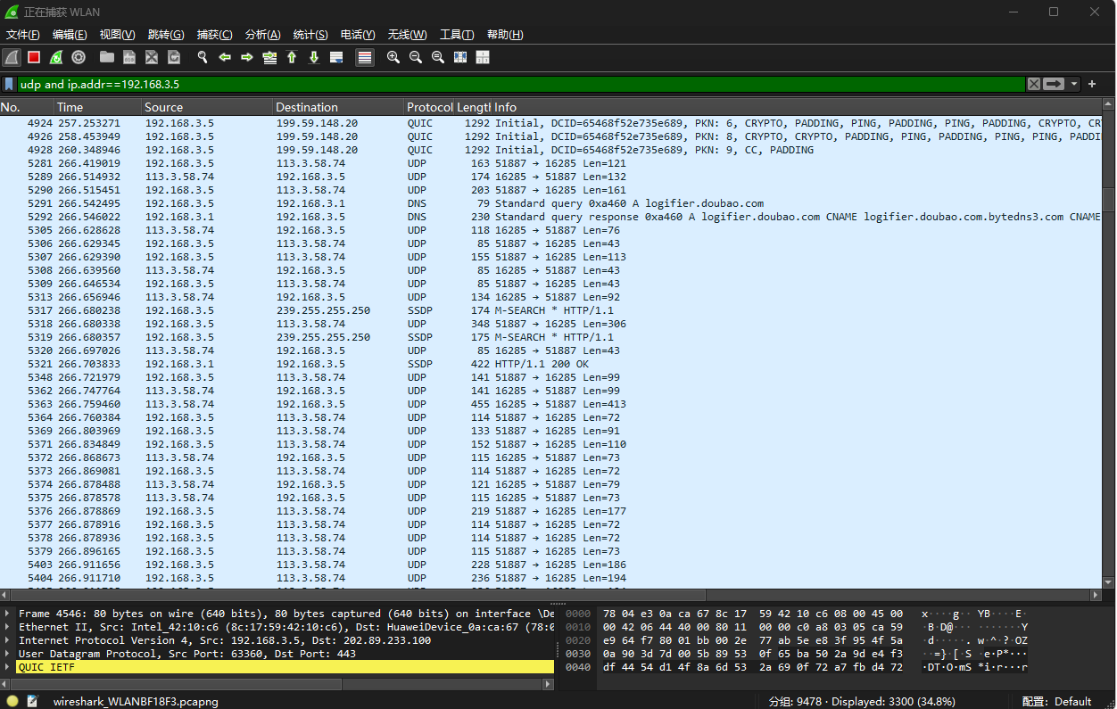
Task: Expand the QUIC IETF node
Action: tap(8, 667)
